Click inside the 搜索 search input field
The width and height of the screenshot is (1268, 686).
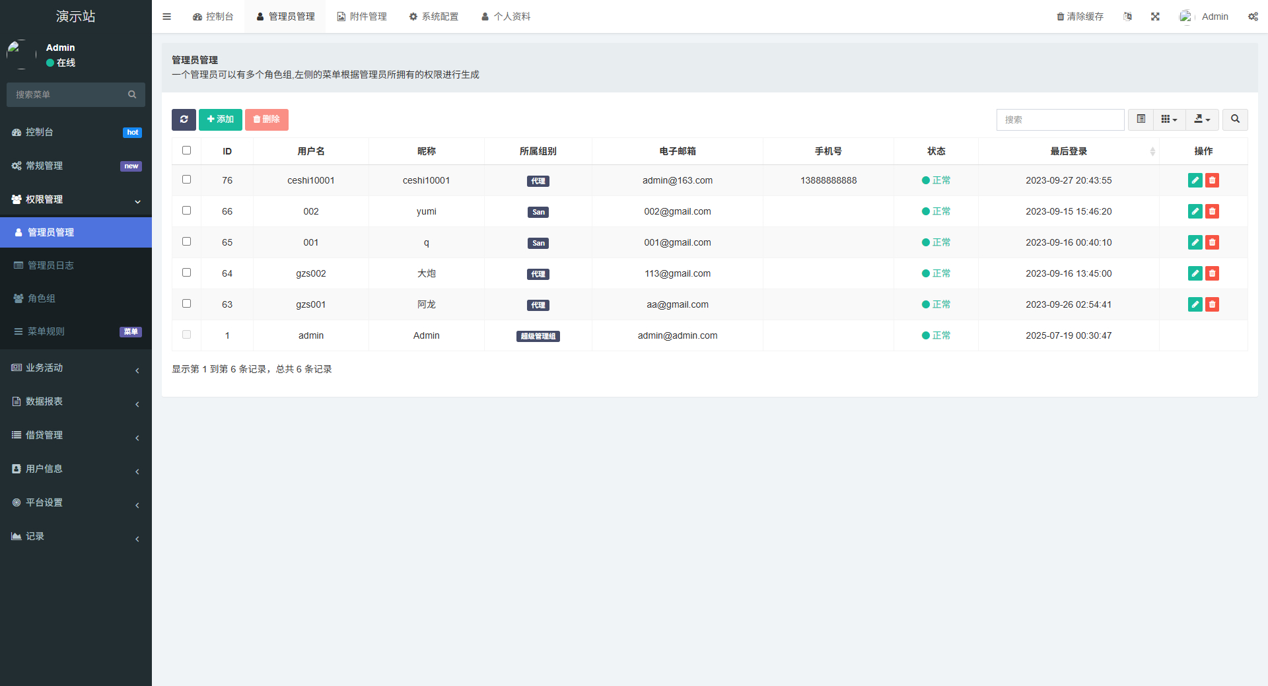[x=1060, y=120]
